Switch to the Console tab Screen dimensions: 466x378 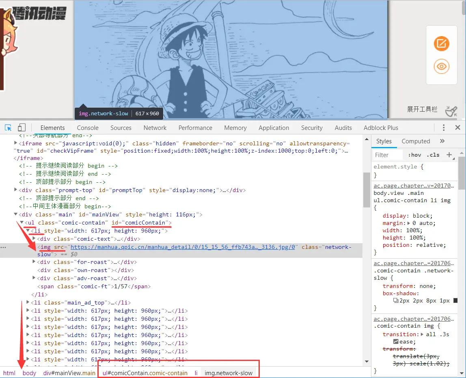88,127
